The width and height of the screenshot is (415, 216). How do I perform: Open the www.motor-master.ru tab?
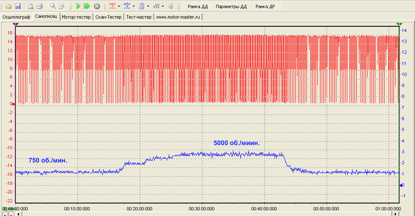tap(178, 17)
